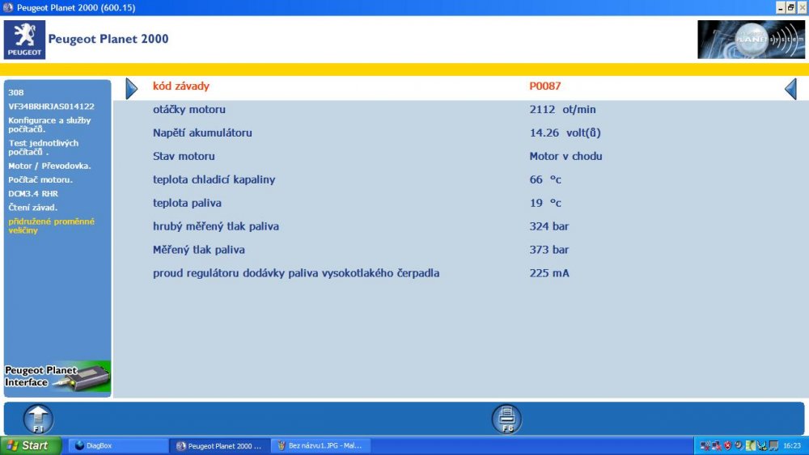Click the Planet System banner image
The width and height of the screenshot is (809, 455).
click(751, 40)
